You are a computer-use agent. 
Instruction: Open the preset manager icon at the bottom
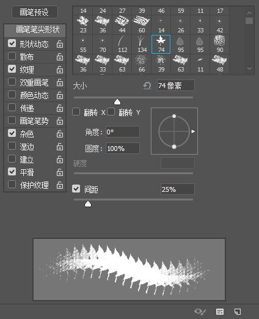coord(220,311)
